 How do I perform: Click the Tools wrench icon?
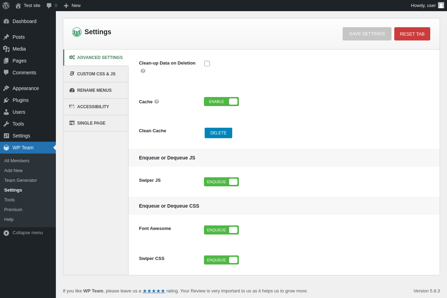(x=6, y=124)
